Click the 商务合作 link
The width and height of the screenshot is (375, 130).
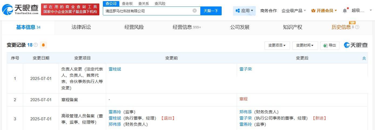click(269, 11)
